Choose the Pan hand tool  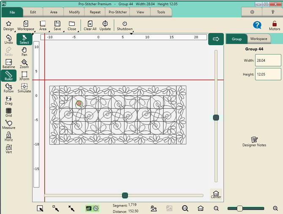coord(24,52)
